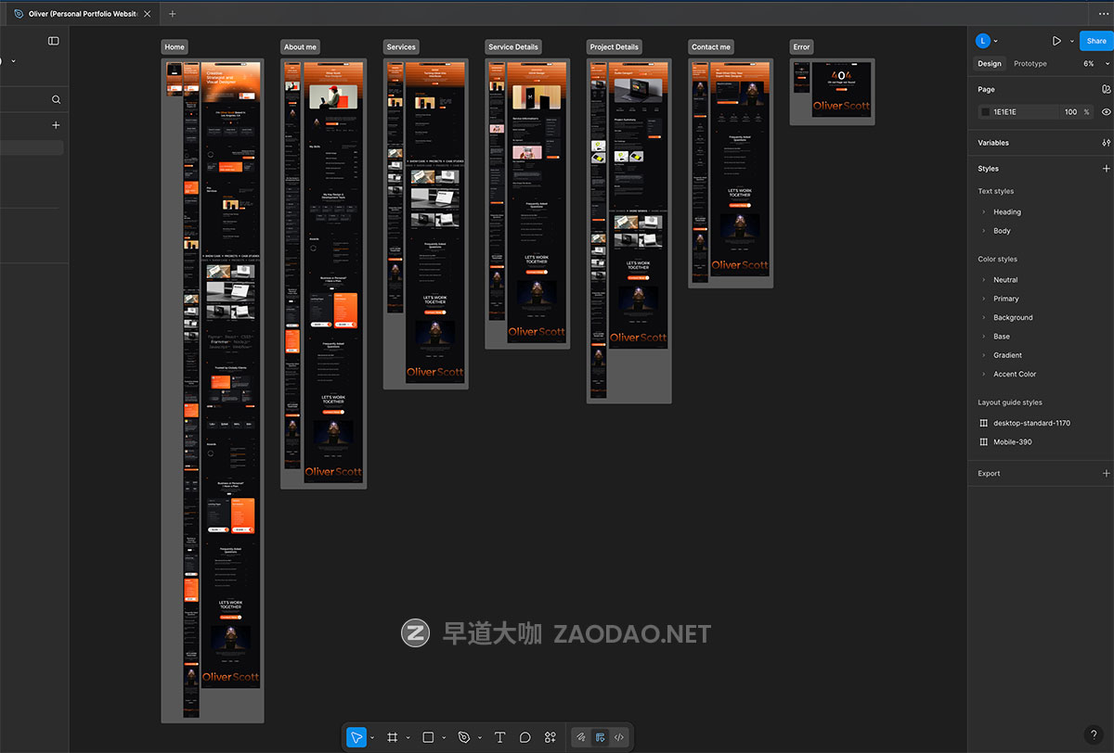Screen dimensions: 1114x753
Task: Select the Home frame label
Action: point(175,47)
